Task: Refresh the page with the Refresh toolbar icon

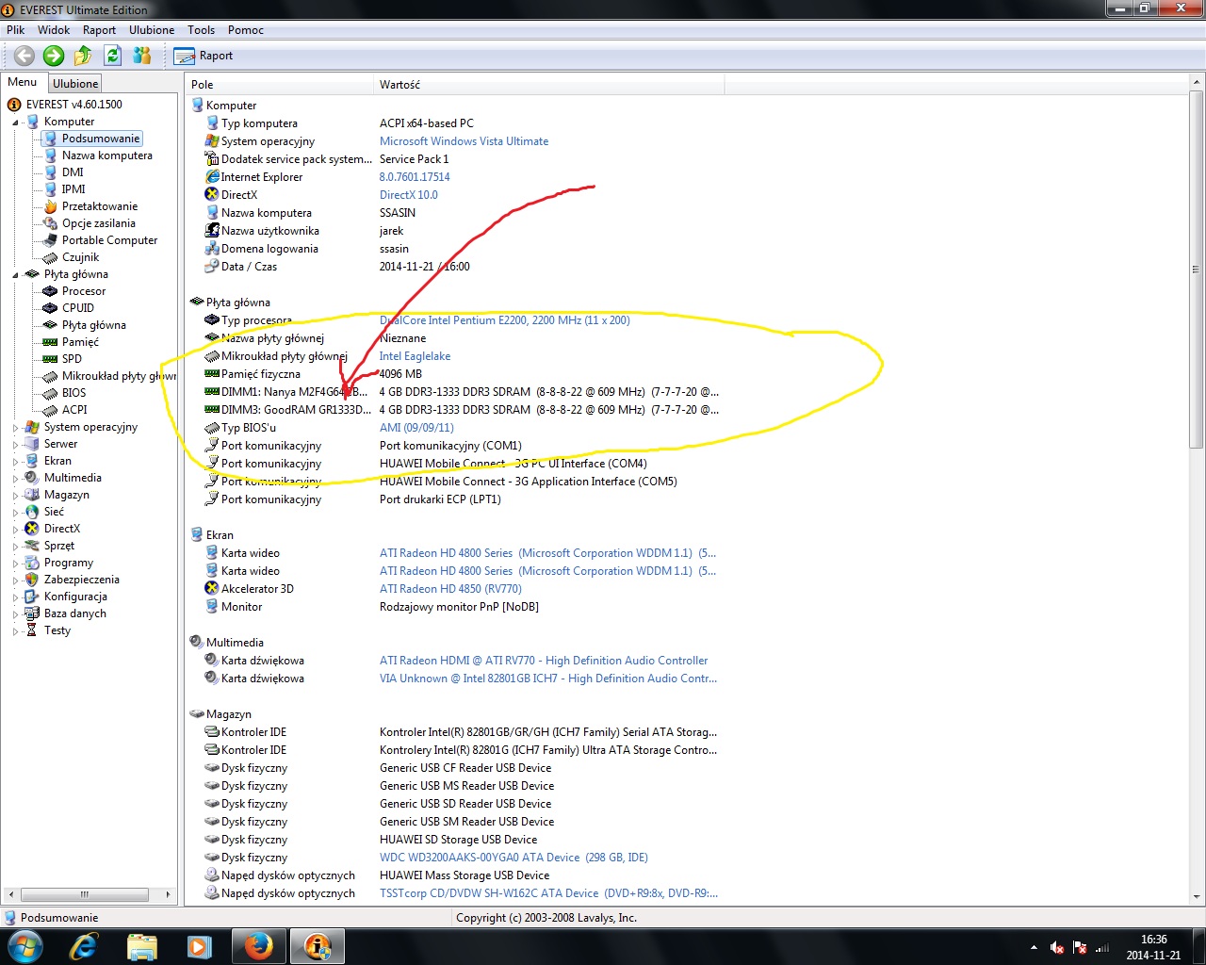Action: point(113,56)
